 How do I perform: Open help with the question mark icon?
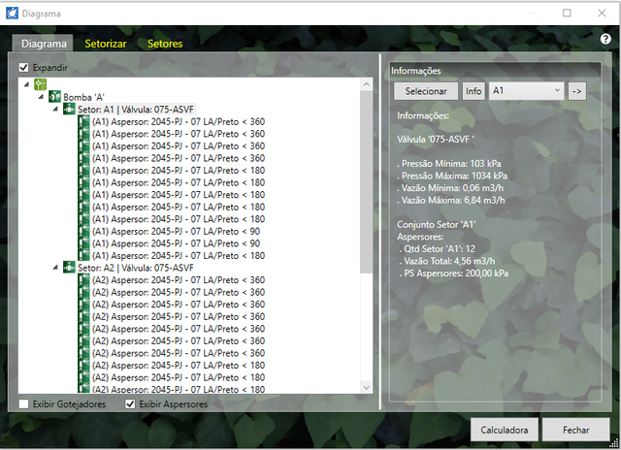[605, 38]
